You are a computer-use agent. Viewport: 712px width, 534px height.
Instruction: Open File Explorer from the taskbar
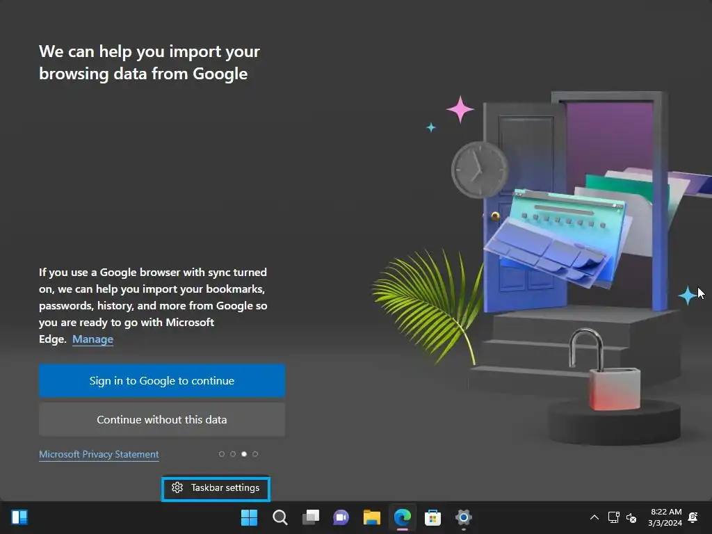click(x=372, y=517)
